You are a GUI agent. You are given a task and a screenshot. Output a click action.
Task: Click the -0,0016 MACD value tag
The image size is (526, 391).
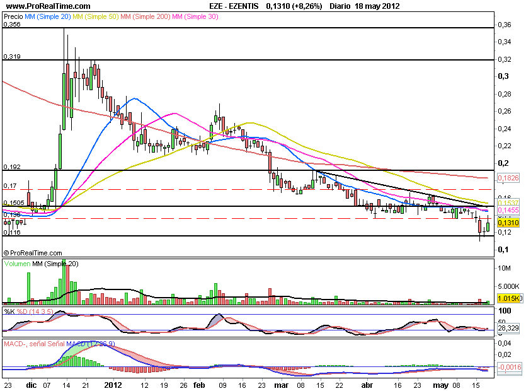510,367
